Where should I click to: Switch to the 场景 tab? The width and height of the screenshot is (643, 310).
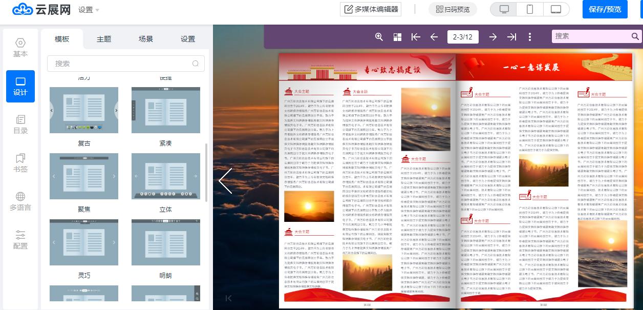(x=144, y=38)
